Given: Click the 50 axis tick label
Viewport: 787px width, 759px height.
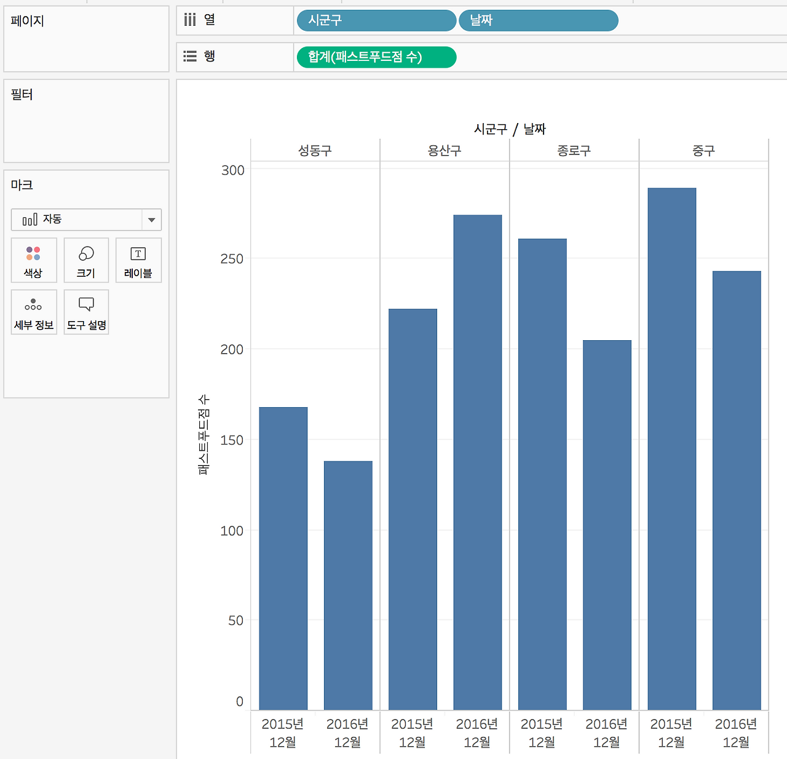Looking at the screenshot, I should (236, 621).
